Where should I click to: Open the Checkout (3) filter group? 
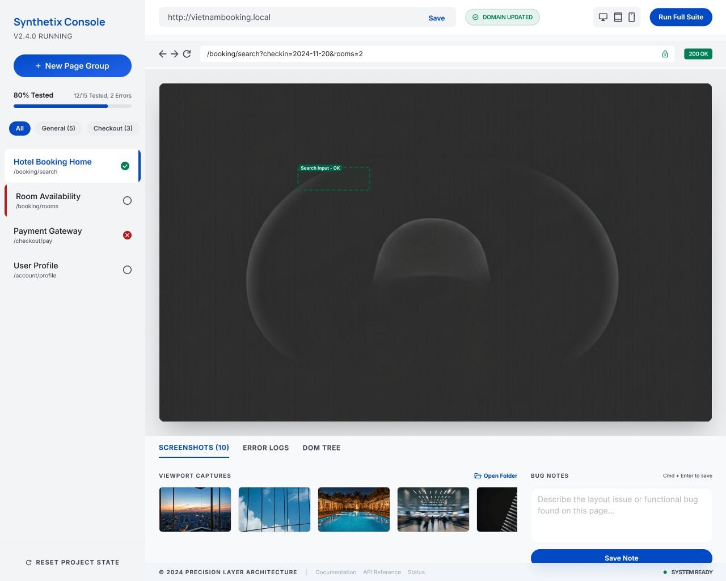click(113, 128)
